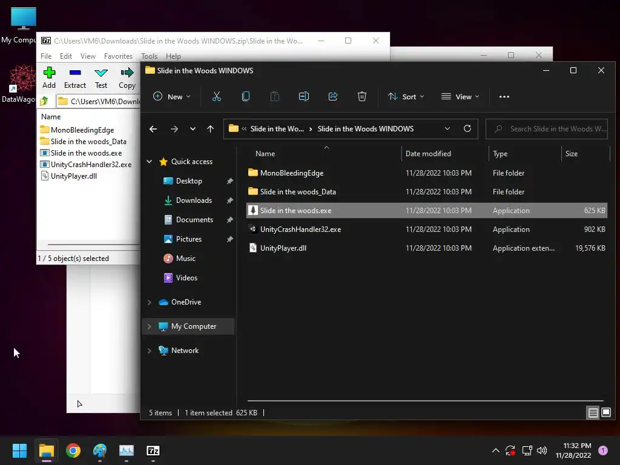Select UnityCrashHandler32.exe in Explorer list
The width and height of the screenshot is (620, 465).
click(x=427, y=229)
